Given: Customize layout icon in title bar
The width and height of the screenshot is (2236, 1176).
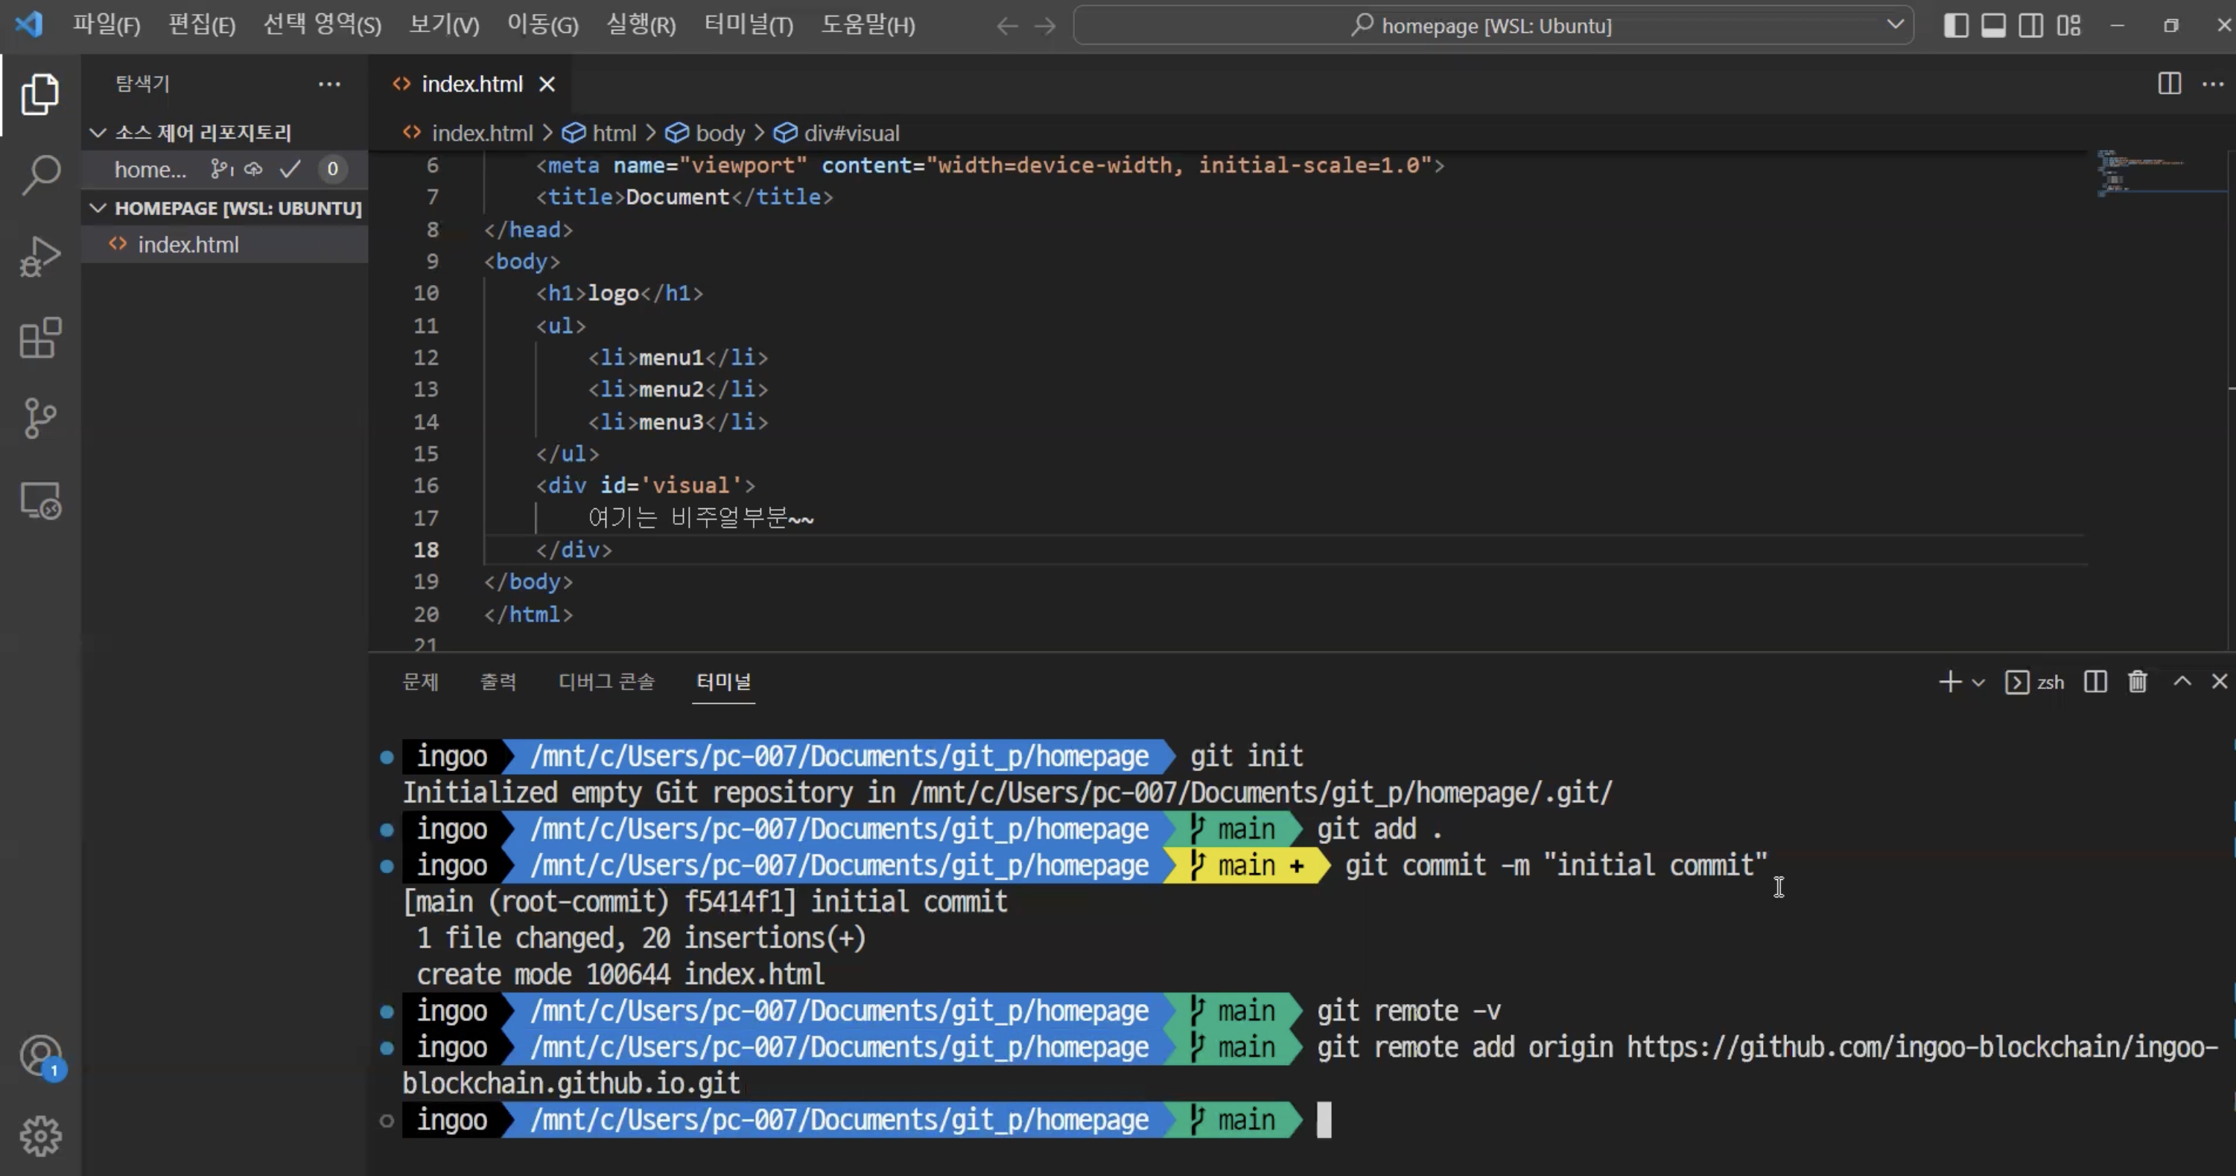Looking at the screenshot, I should (x=2068, y=25).
